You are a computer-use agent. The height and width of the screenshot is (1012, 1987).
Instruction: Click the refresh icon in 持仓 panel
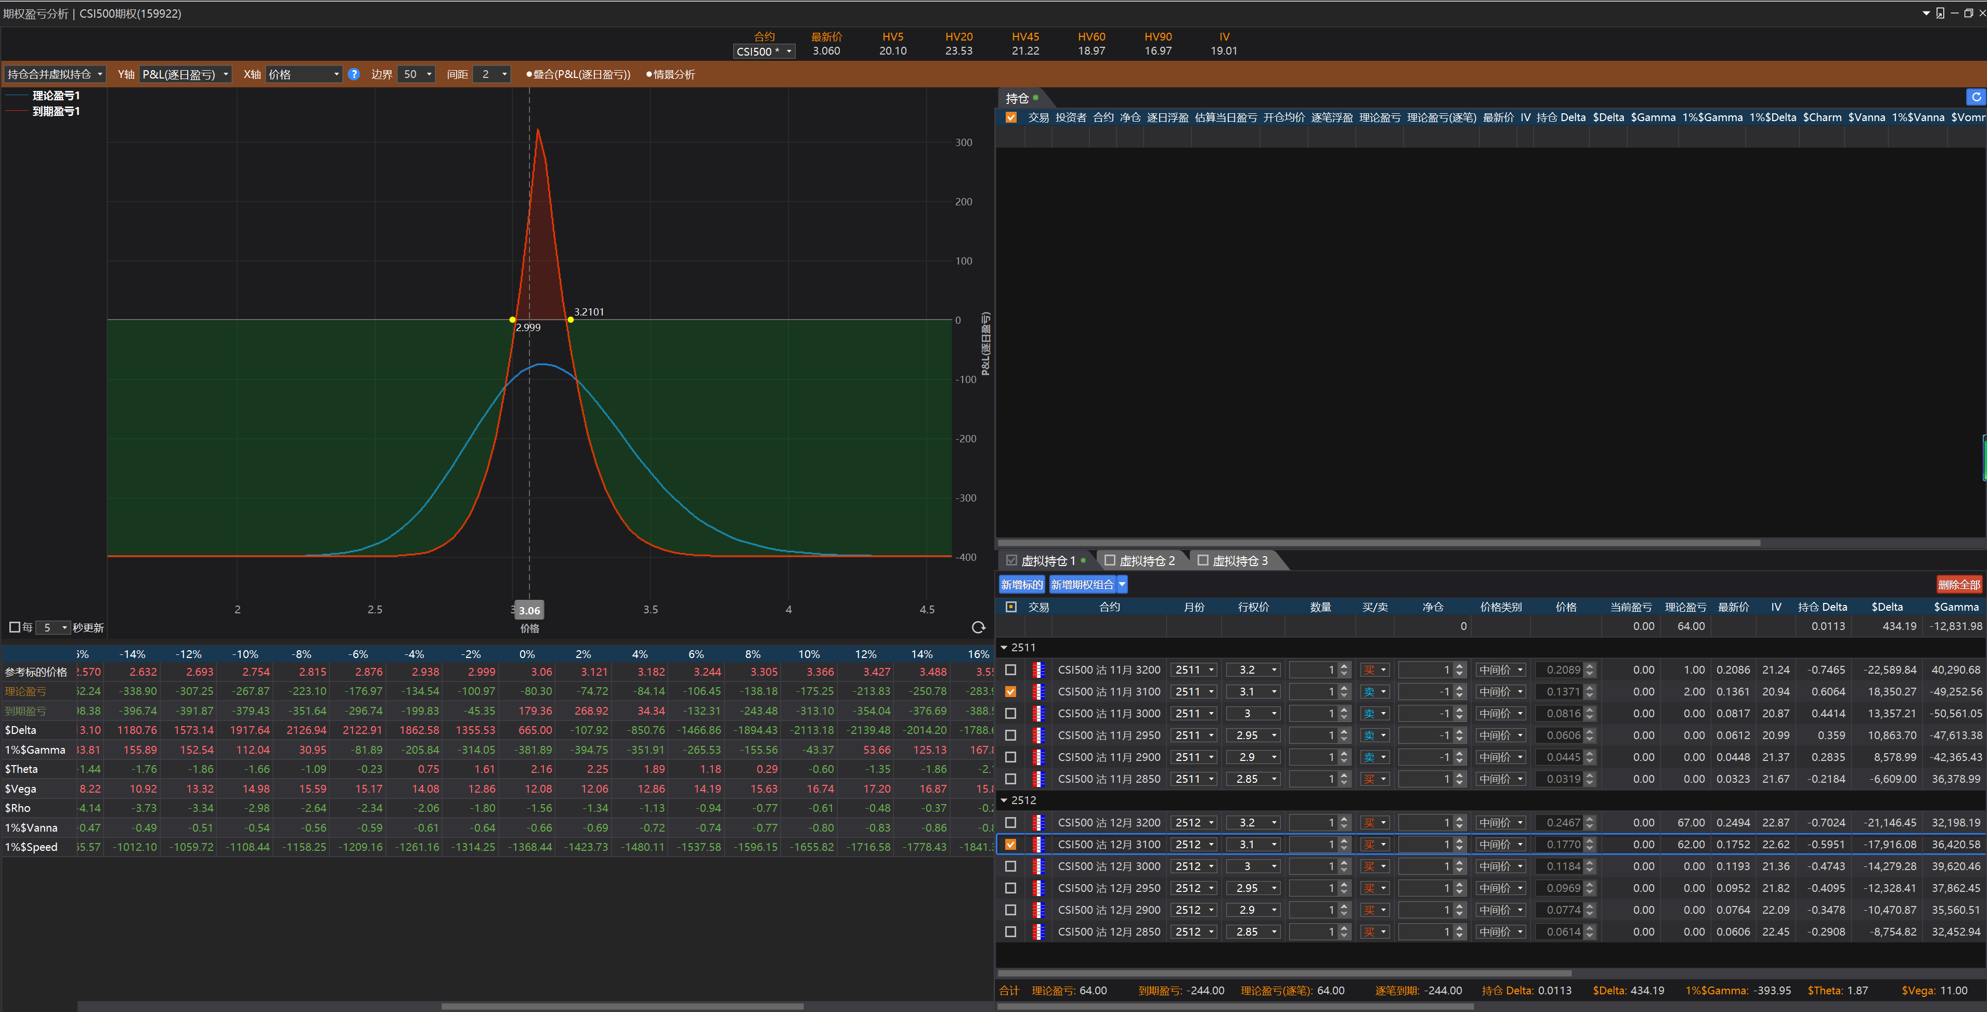[1976, 97]
